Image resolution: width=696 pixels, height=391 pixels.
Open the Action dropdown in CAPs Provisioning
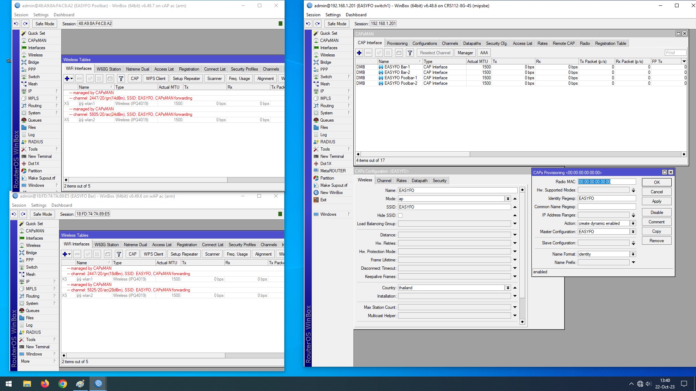[633, 223]
